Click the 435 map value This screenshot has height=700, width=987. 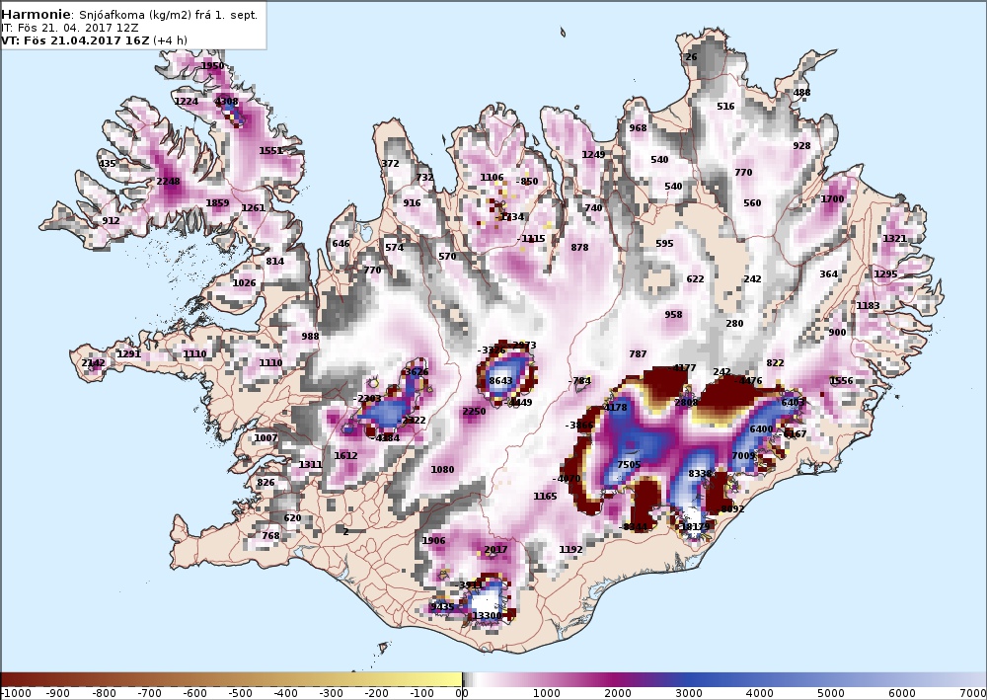[107, 164]
